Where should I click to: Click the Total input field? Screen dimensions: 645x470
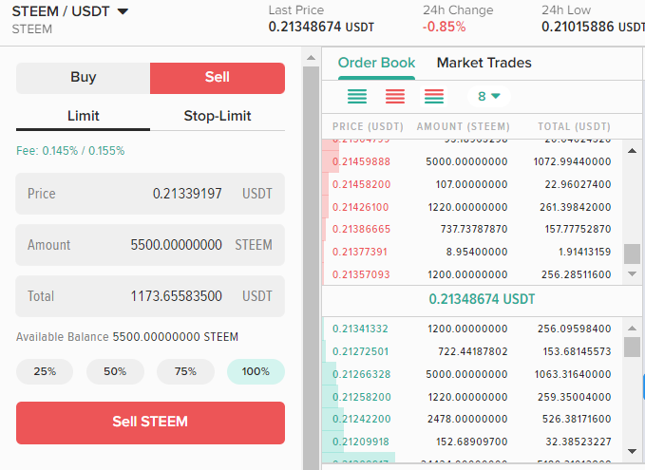pyautogui.click(x=150, y=296)
